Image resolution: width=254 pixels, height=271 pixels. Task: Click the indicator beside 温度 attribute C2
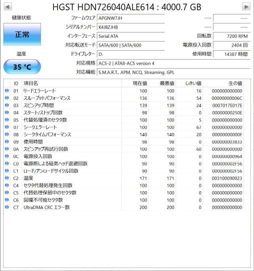click(7, 178)
